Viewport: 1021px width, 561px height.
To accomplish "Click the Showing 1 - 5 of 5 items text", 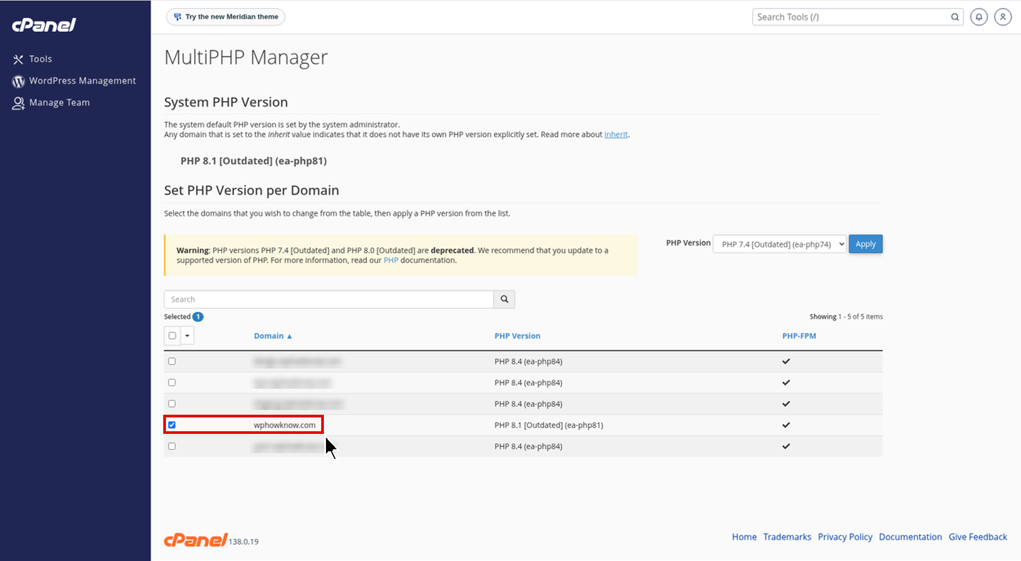I will [x=846, y=317].
